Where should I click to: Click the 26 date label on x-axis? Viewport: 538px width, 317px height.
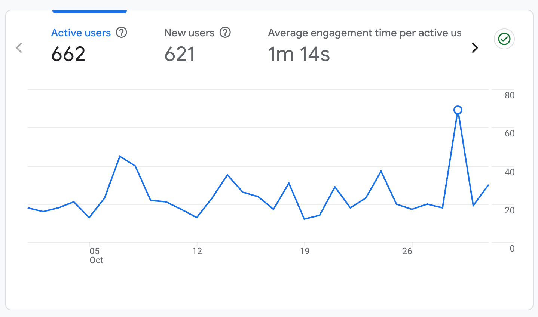(407, 251)
